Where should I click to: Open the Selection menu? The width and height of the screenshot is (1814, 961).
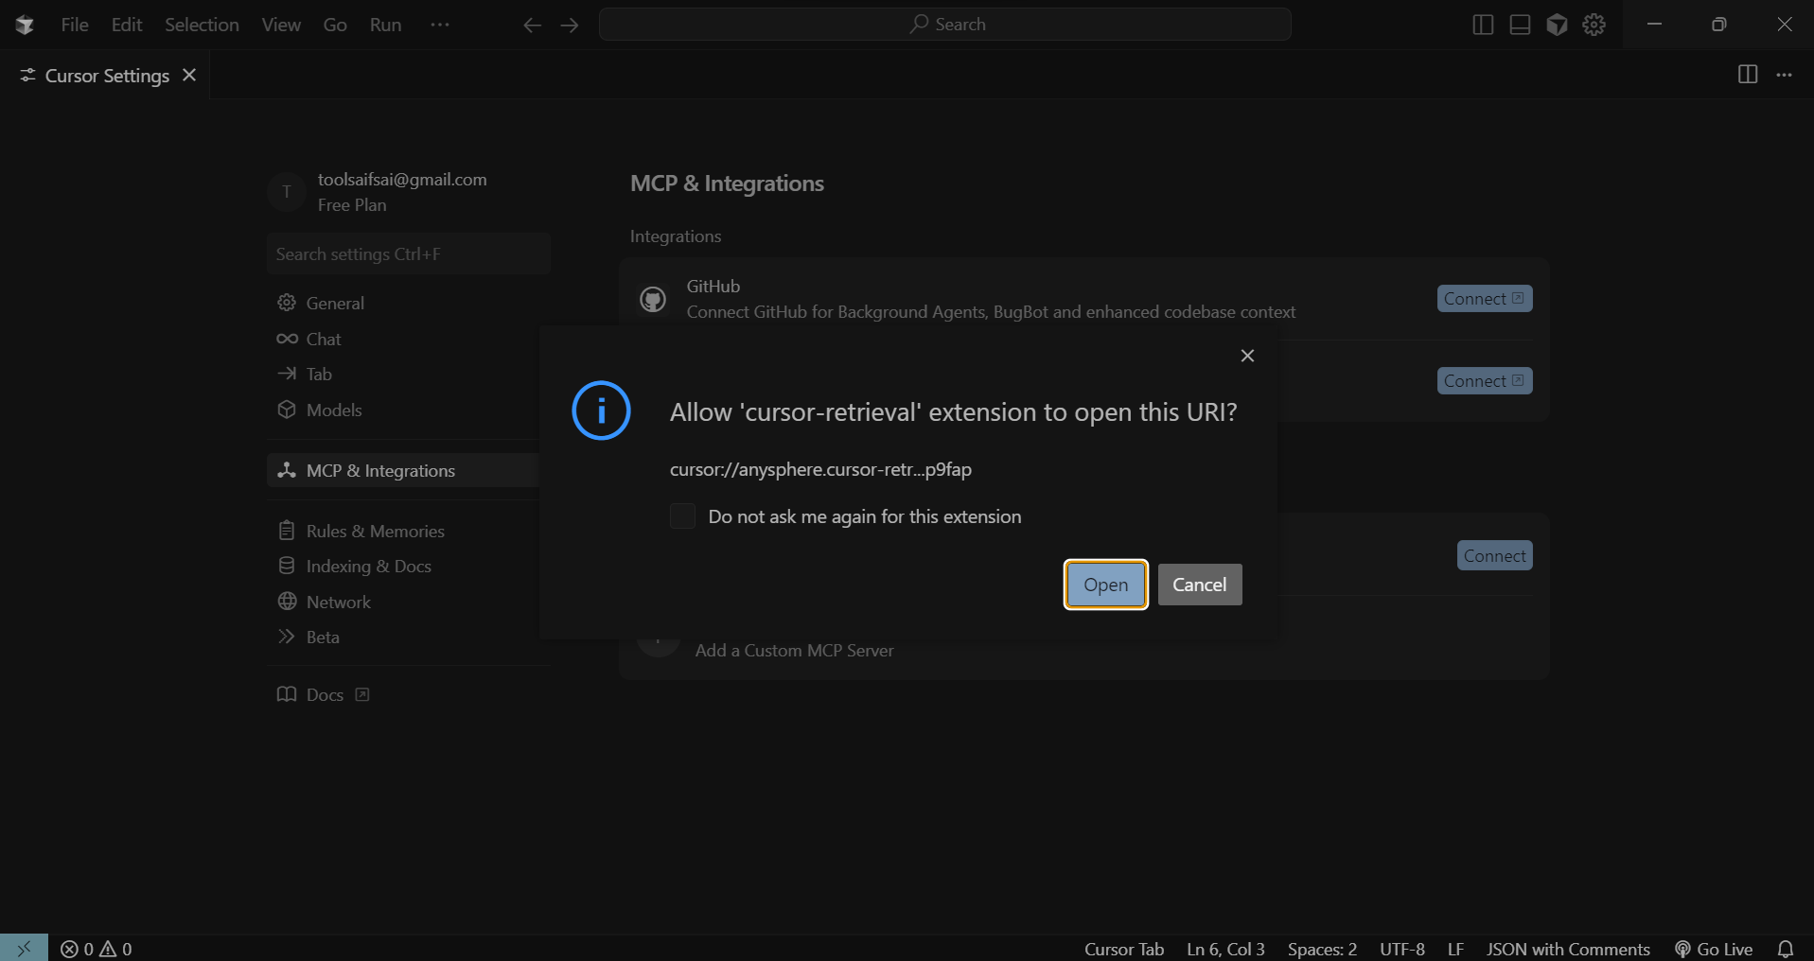[x=202, y=25]
